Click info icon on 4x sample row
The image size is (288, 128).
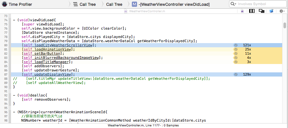[x=236, y=58]
